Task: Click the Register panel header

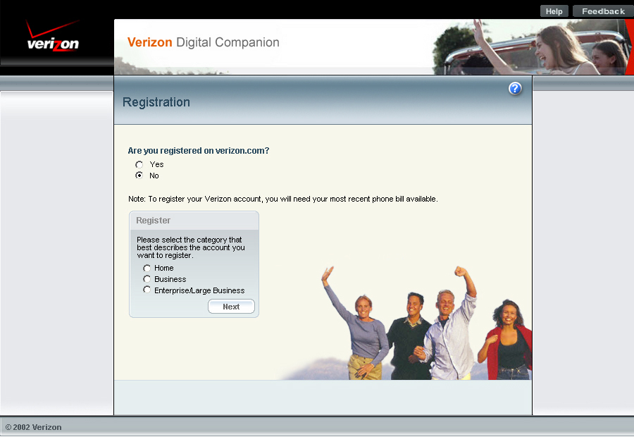Action: click(x=154, y=221)
